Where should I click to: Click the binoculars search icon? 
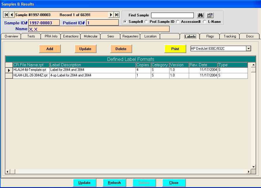coord(200,15)
